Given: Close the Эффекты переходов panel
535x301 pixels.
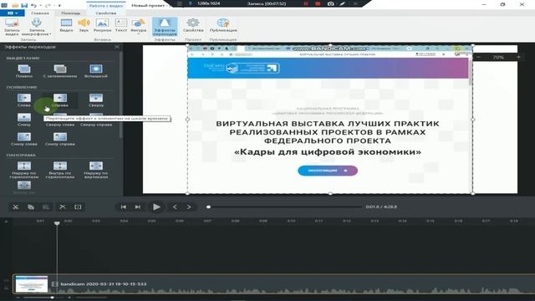Looking at the screenshot, I should (117, 47).
